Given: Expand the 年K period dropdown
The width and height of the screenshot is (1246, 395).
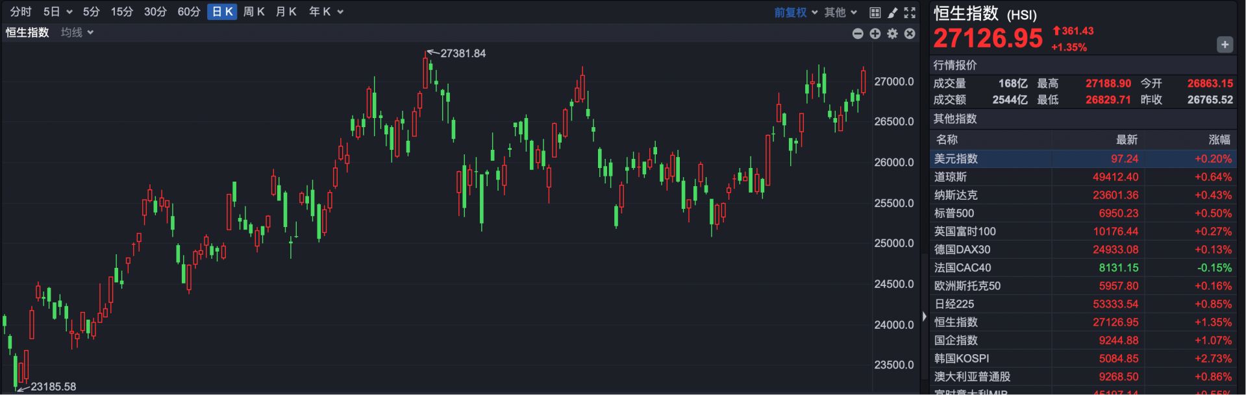Looking at the screenshot, I should pos(326,12).
